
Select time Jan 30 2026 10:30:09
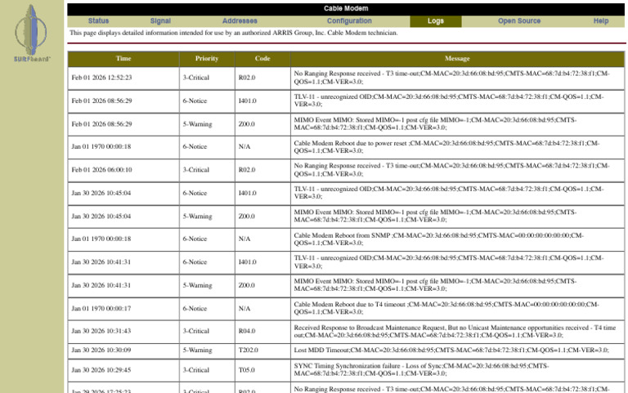tap(101, 351)
